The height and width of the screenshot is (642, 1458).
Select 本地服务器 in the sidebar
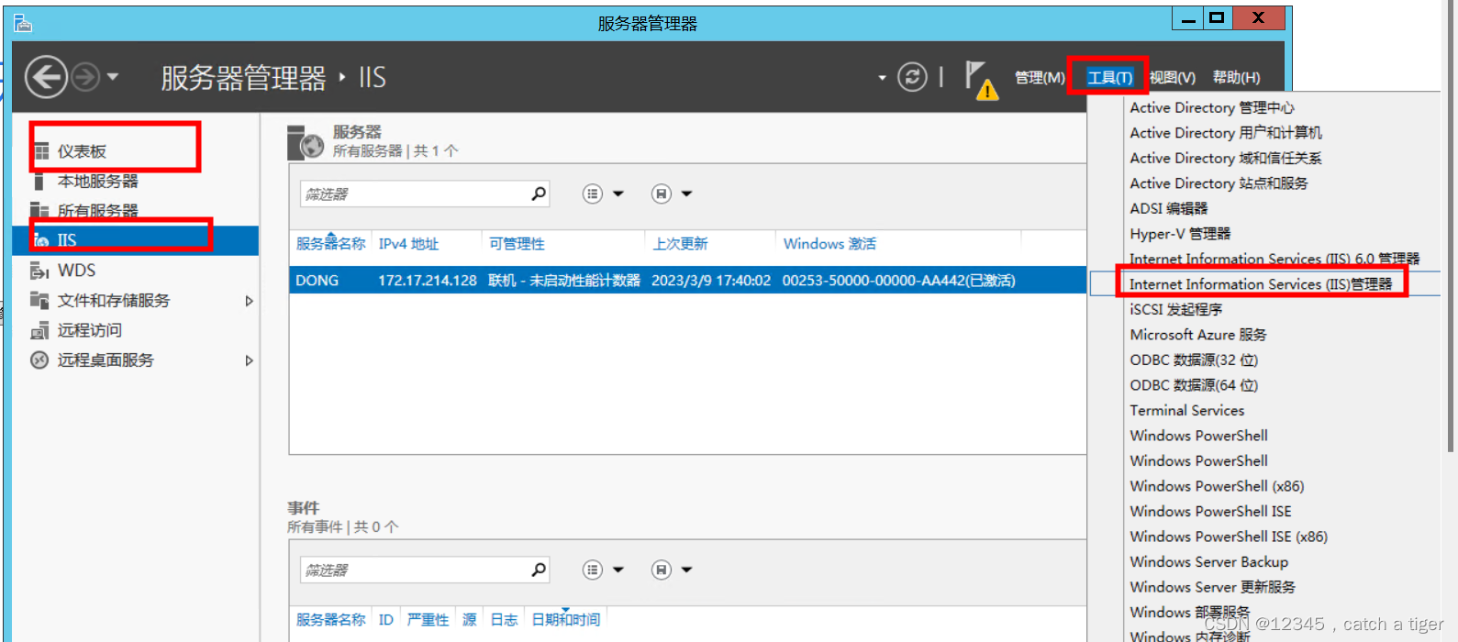coord(136,182)
